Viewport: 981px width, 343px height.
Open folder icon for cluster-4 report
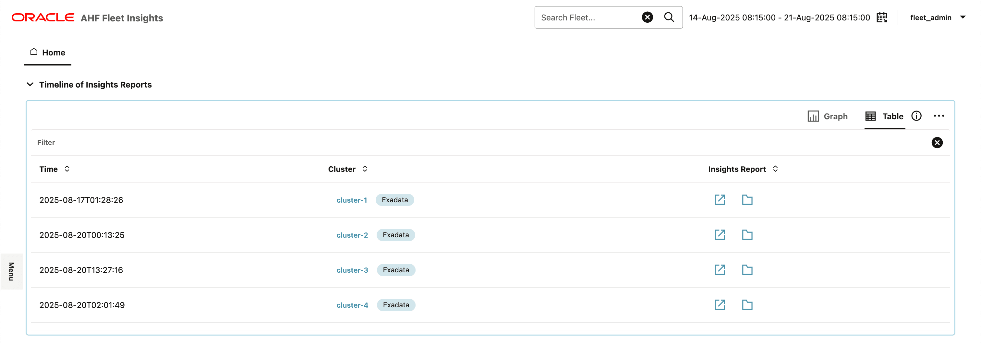tap(747, 305)
